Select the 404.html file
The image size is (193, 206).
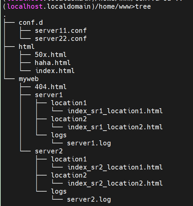click(x=51, y=87)
